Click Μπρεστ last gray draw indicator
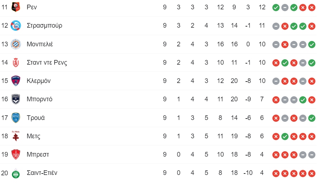Screen dimensions: 324x185 coord(311,155)
